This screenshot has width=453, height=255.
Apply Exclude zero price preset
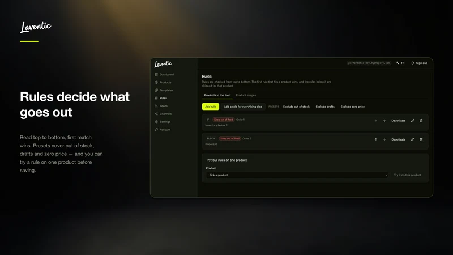pyautogui.click(x=352, y=107)
